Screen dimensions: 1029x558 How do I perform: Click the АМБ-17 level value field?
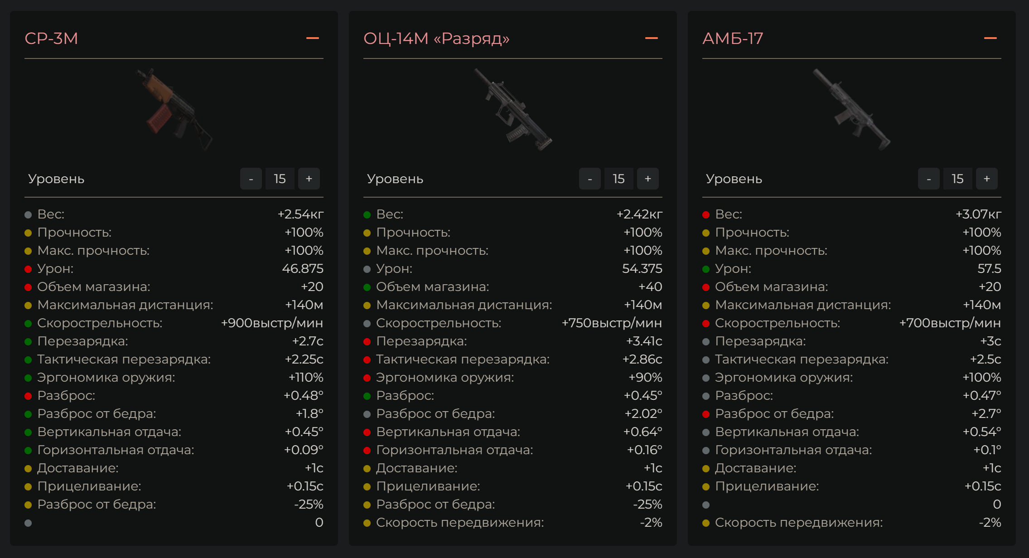958,179
